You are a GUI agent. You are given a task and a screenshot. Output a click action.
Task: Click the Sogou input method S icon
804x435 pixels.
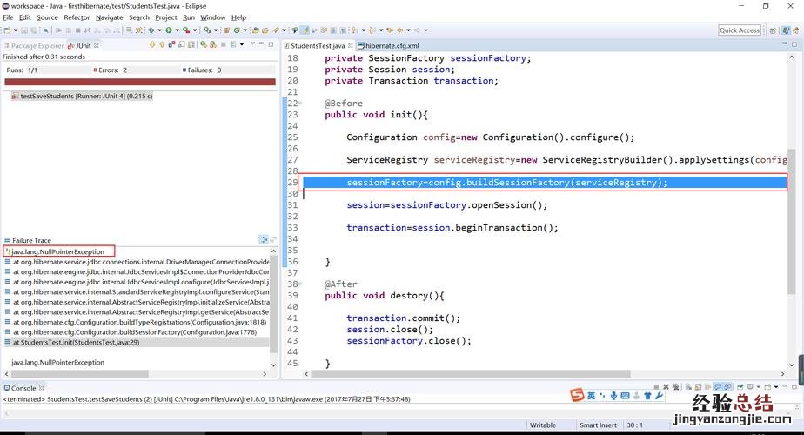click(x=577, y=396)
